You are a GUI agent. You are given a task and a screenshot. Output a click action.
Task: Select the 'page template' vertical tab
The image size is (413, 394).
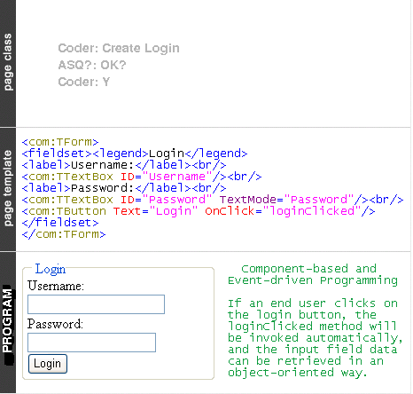coord(8,189)
